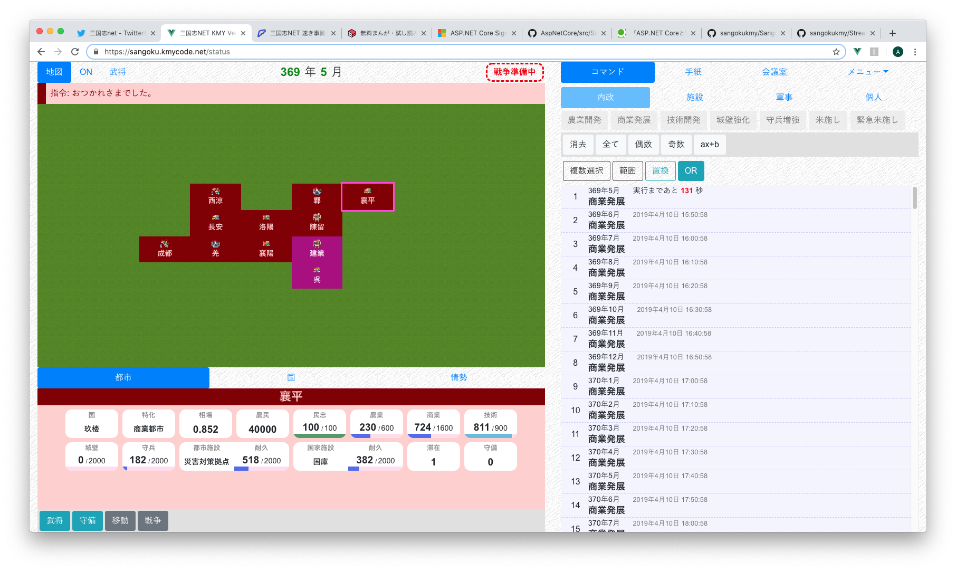Click the 移動 move button

coord(120,521)
